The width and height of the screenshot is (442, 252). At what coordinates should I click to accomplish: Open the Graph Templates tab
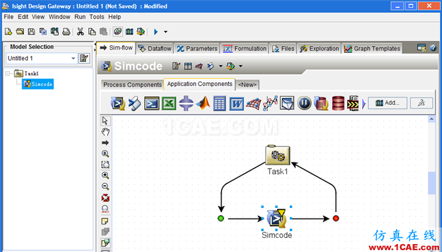click(x=372, y=48)
